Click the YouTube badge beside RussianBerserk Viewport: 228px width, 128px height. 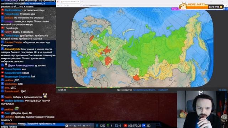tap(2, 73)
